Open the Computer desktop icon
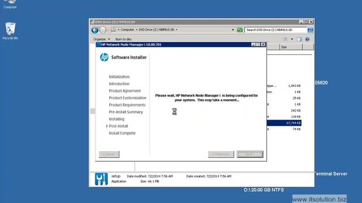Viewport: 362px width, 203px height. (x=10, y=5)
